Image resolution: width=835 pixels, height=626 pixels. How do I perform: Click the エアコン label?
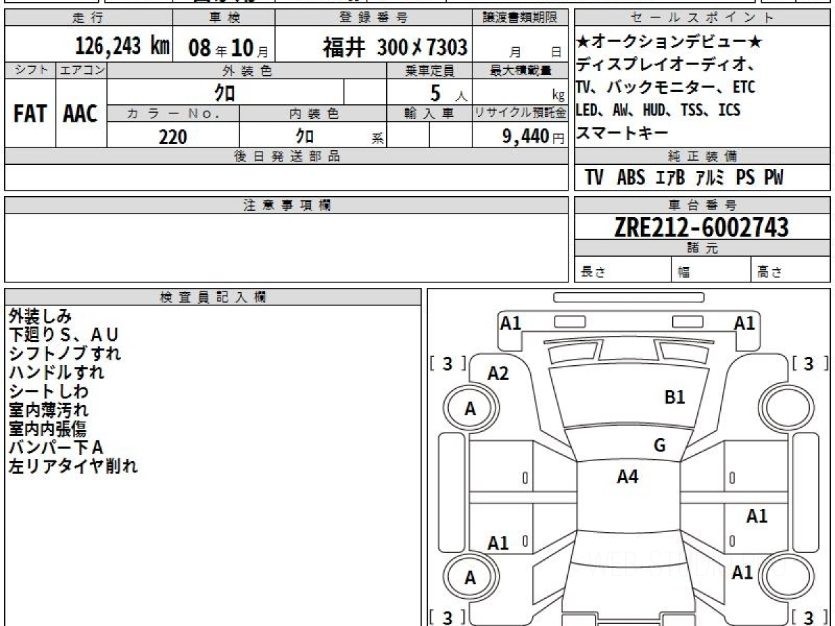tap(81, 70)
